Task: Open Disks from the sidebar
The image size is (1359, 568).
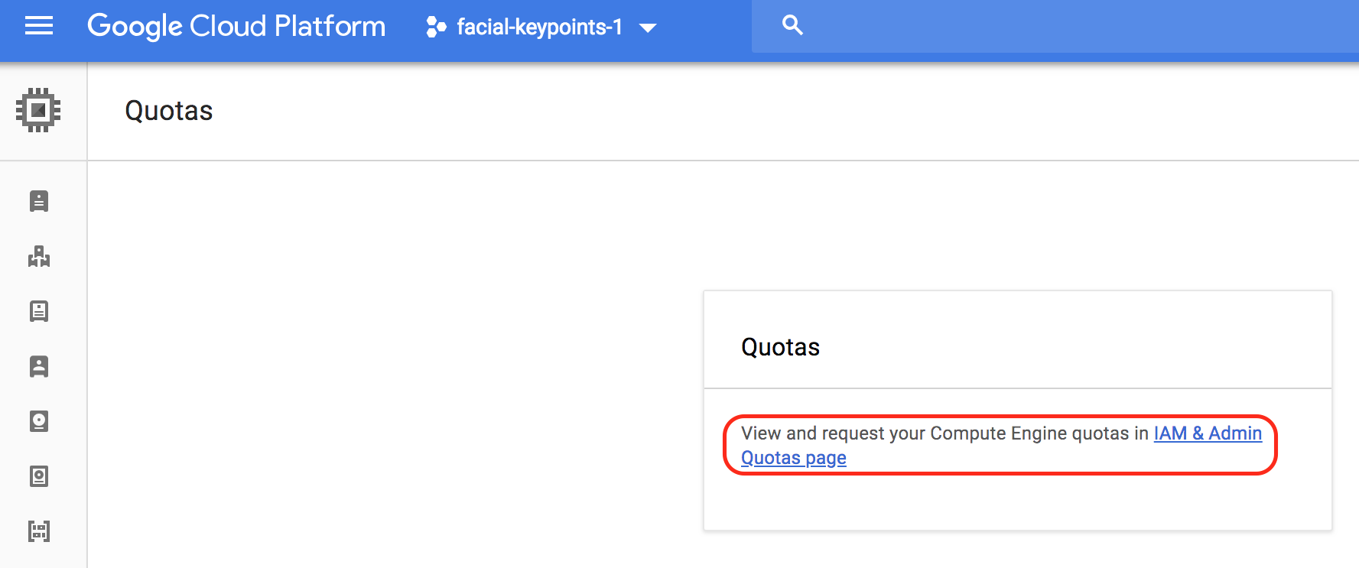Action: click(x=39, y=421)
